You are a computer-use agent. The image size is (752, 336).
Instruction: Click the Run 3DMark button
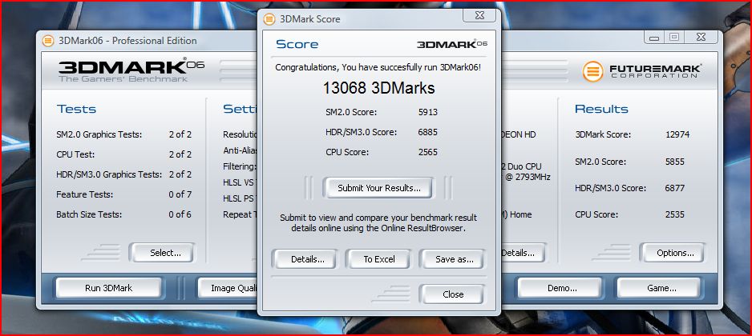click(x=108, y=288)
